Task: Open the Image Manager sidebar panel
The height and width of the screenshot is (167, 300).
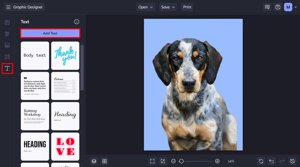Action: pyautogui.click(x=7, y=22)
